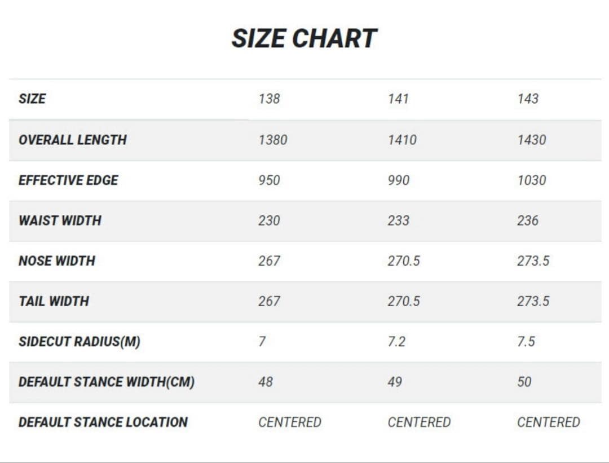Click the 990 effective edge value
The height and width of the screenshot is (463, 609).
(398, 180)
